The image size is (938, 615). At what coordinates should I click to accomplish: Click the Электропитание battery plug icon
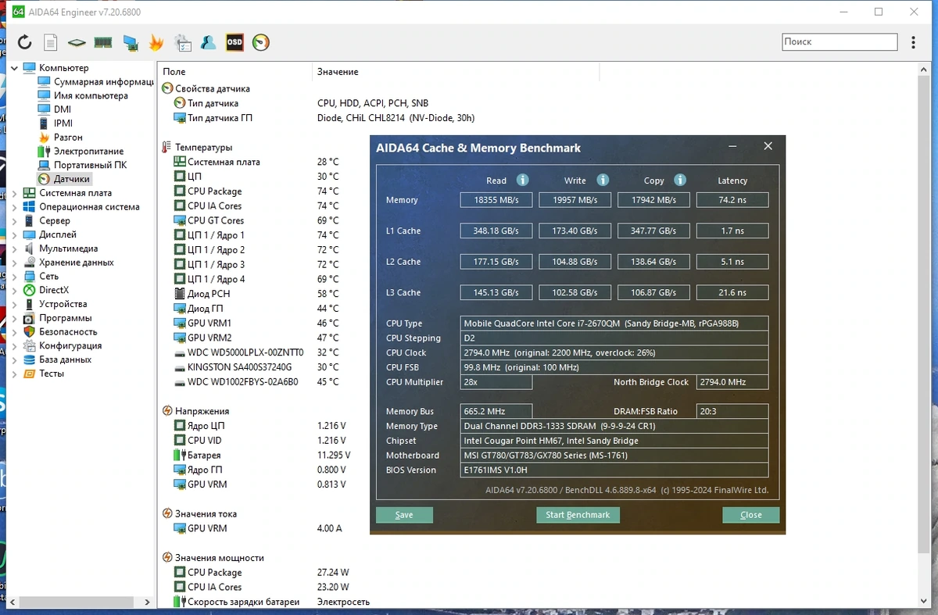point(44,151)
